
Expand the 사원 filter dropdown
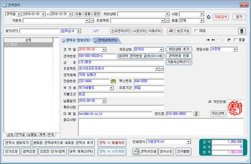[202, 14]
